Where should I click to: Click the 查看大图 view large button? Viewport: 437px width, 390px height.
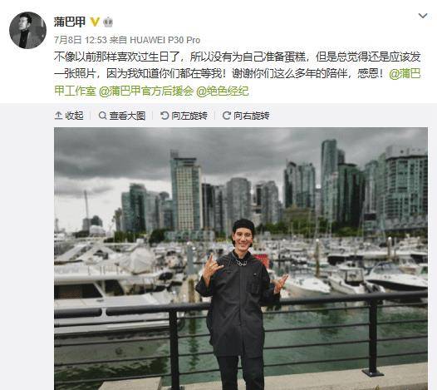click(122, 116)
